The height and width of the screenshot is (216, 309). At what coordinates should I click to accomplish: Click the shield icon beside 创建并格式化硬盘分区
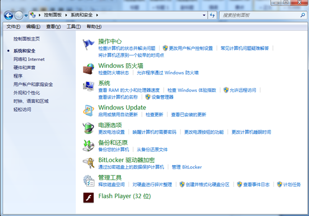point(182,184)
